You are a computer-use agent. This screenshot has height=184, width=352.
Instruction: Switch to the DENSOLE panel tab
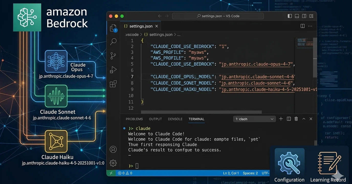coord(175,119)
